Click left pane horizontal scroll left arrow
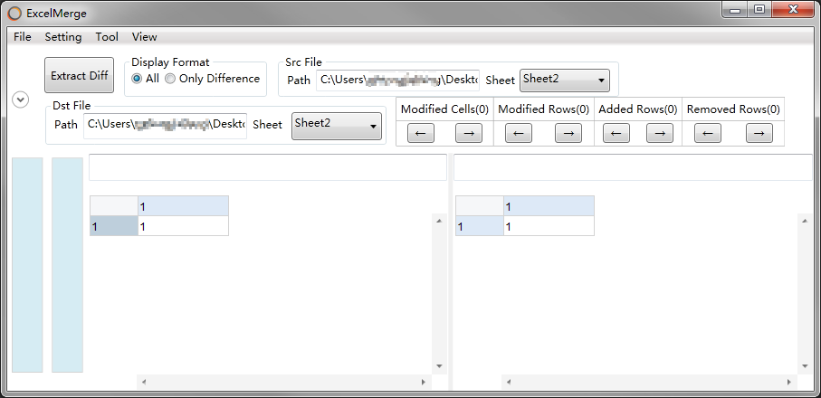 tap(144, 383)
